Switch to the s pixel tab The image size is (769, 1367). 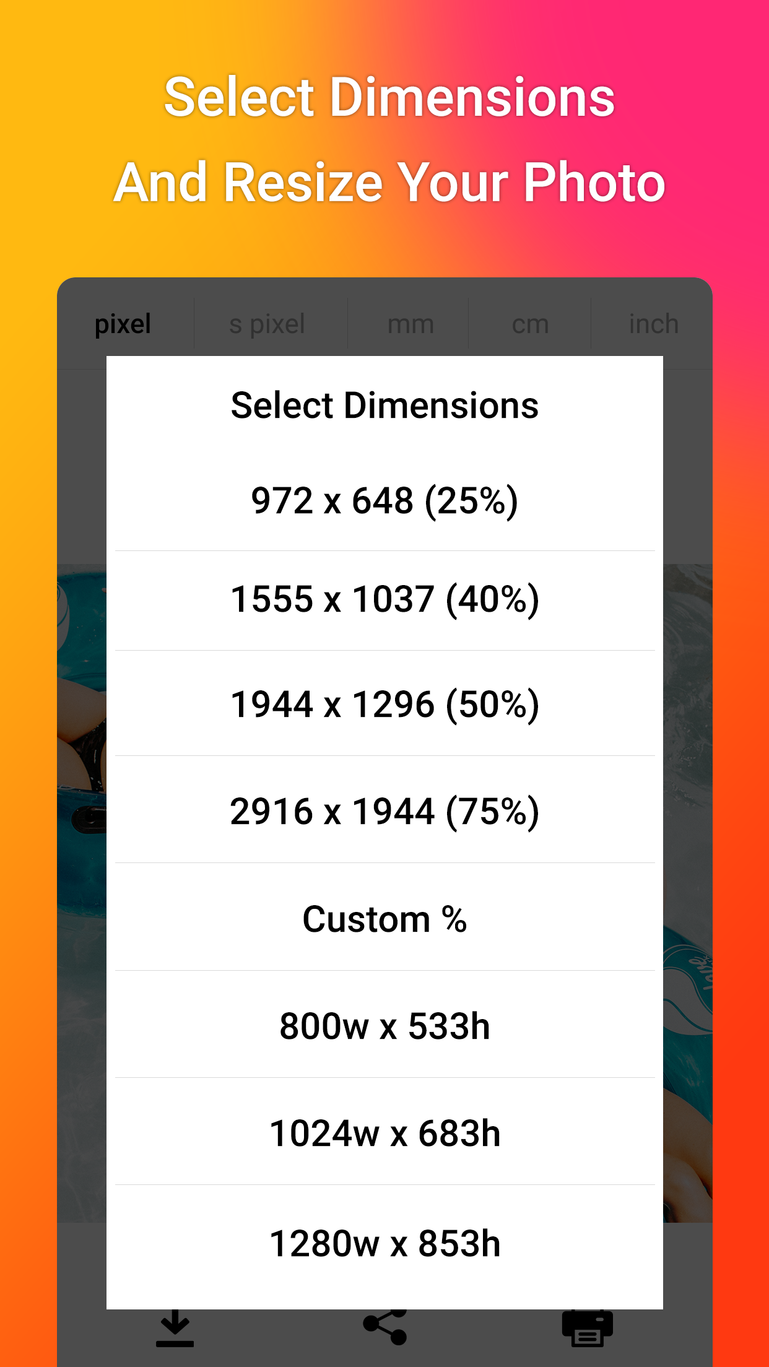(x=267, y=323)
